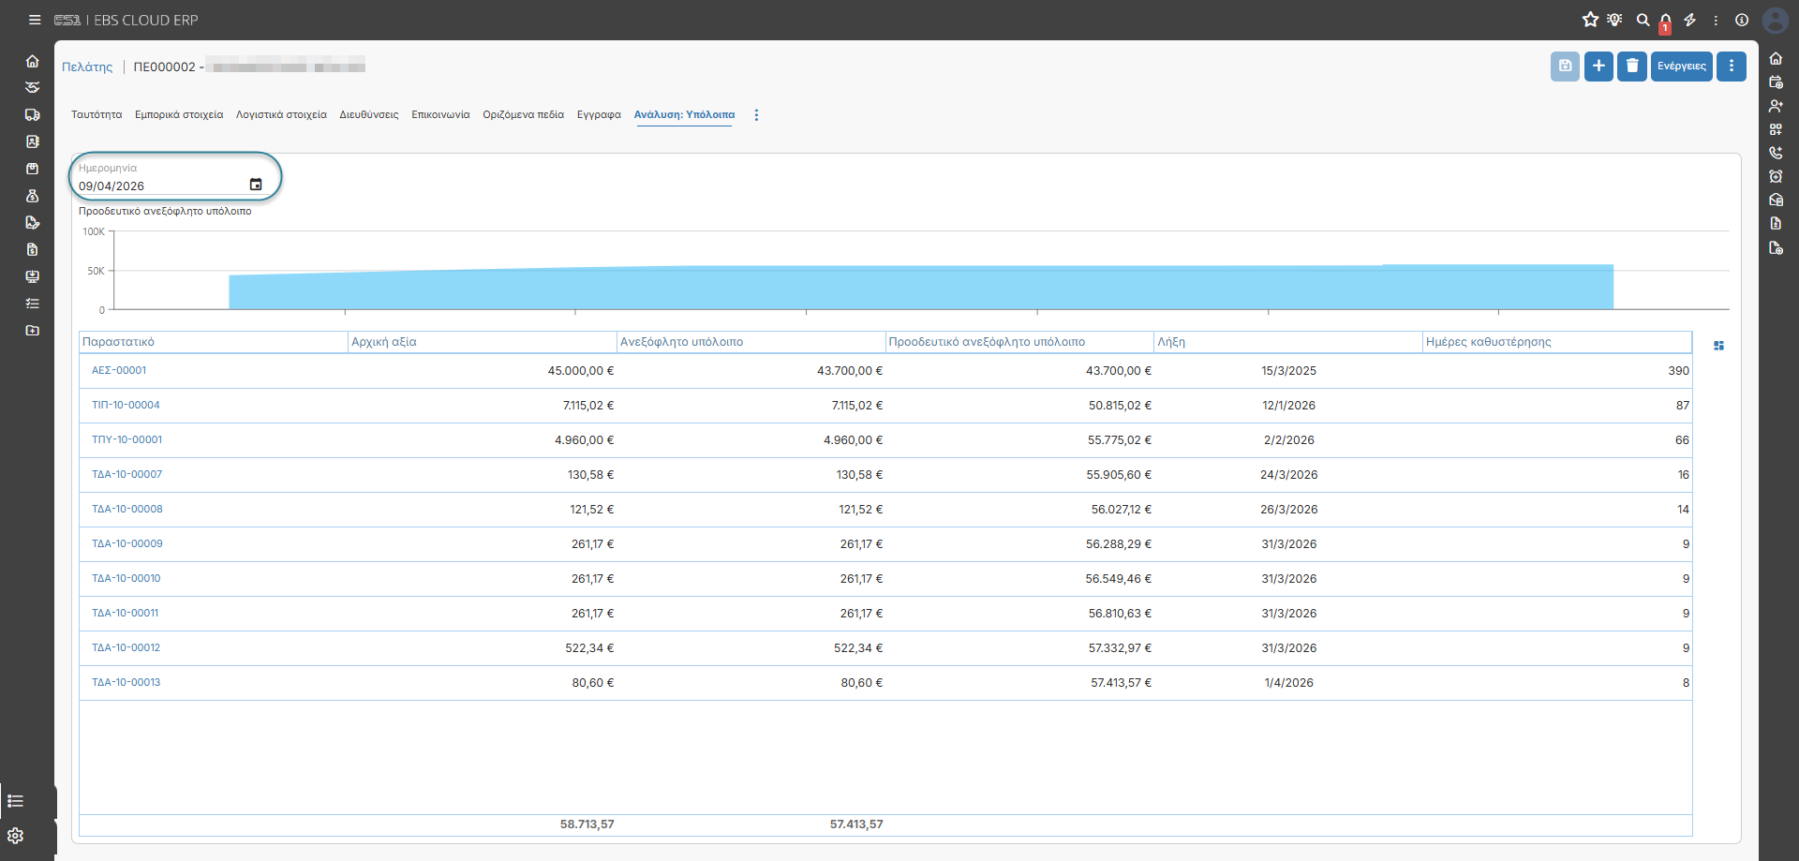Image resolution: width=1799 pixels, height=861 pixels.
Task: Open document ΤΔΑ-10-00013 link
Action: (126, 682)
